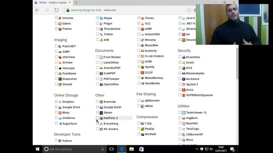Uncheck the Avast checkbox
The height and width of the screenshot is (153, 273).
(180, 62)
